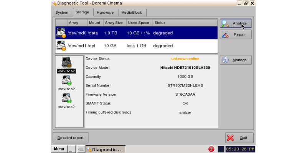Click the /data mount cell
This screenshot has width=307, height=153.
point(92,33)
